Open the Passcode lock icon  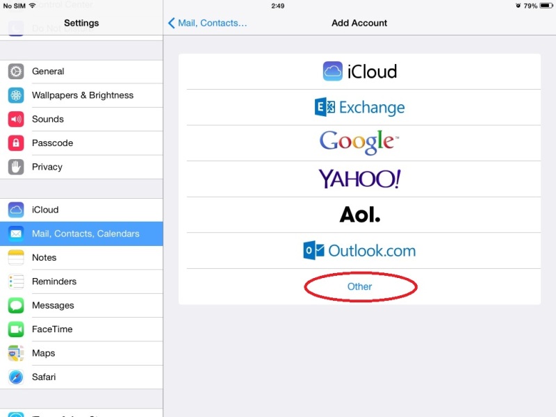pos(16,143)
